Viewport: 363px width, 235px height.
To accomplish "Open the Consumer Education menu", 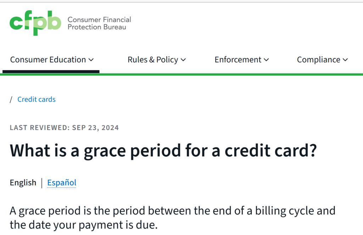I will 48,60.
